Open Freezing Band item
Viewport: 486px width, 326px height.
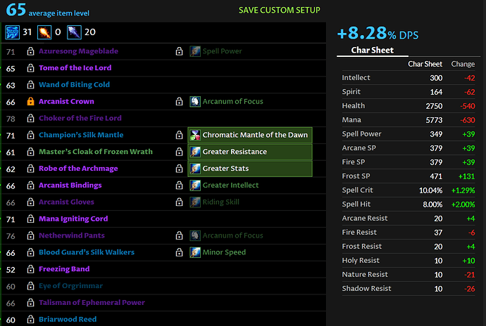click(x=64, y=269)
